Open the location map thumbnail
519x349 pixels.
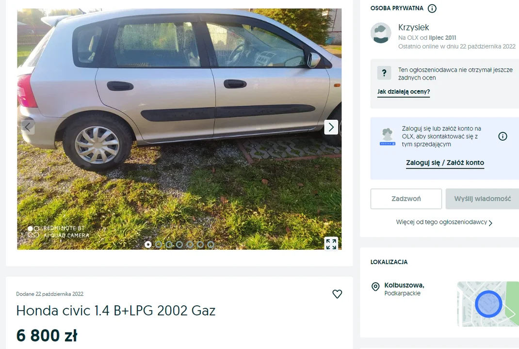488,304
